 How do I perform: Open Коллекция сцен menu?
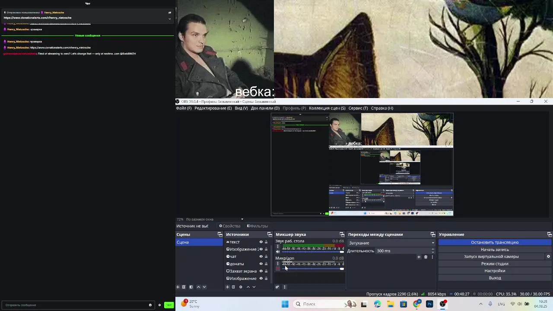point(327,108)
